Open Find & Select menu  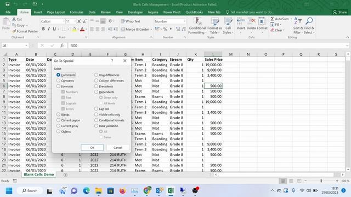coord(309,26)
